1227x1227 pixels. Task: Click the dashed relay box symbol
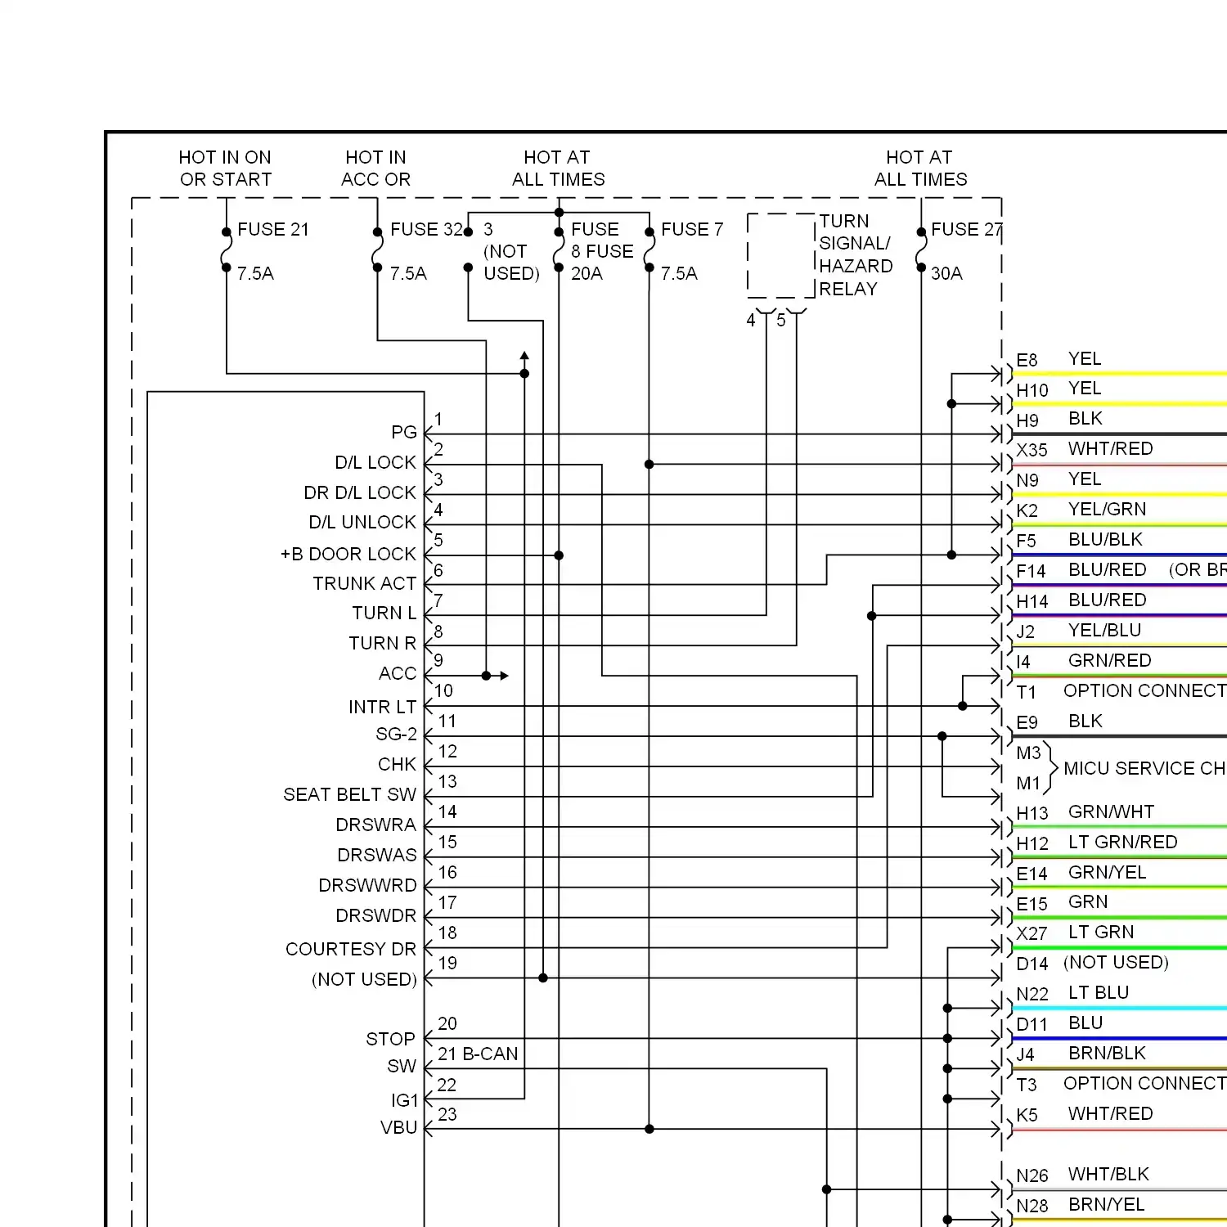(x=781, y=256)
